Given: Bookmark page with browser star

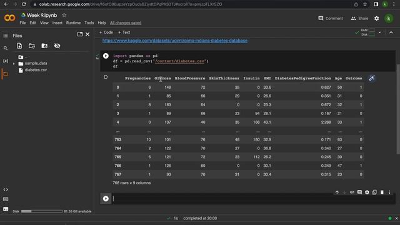Looking at the screenshot, I should [x=365, y=4].
